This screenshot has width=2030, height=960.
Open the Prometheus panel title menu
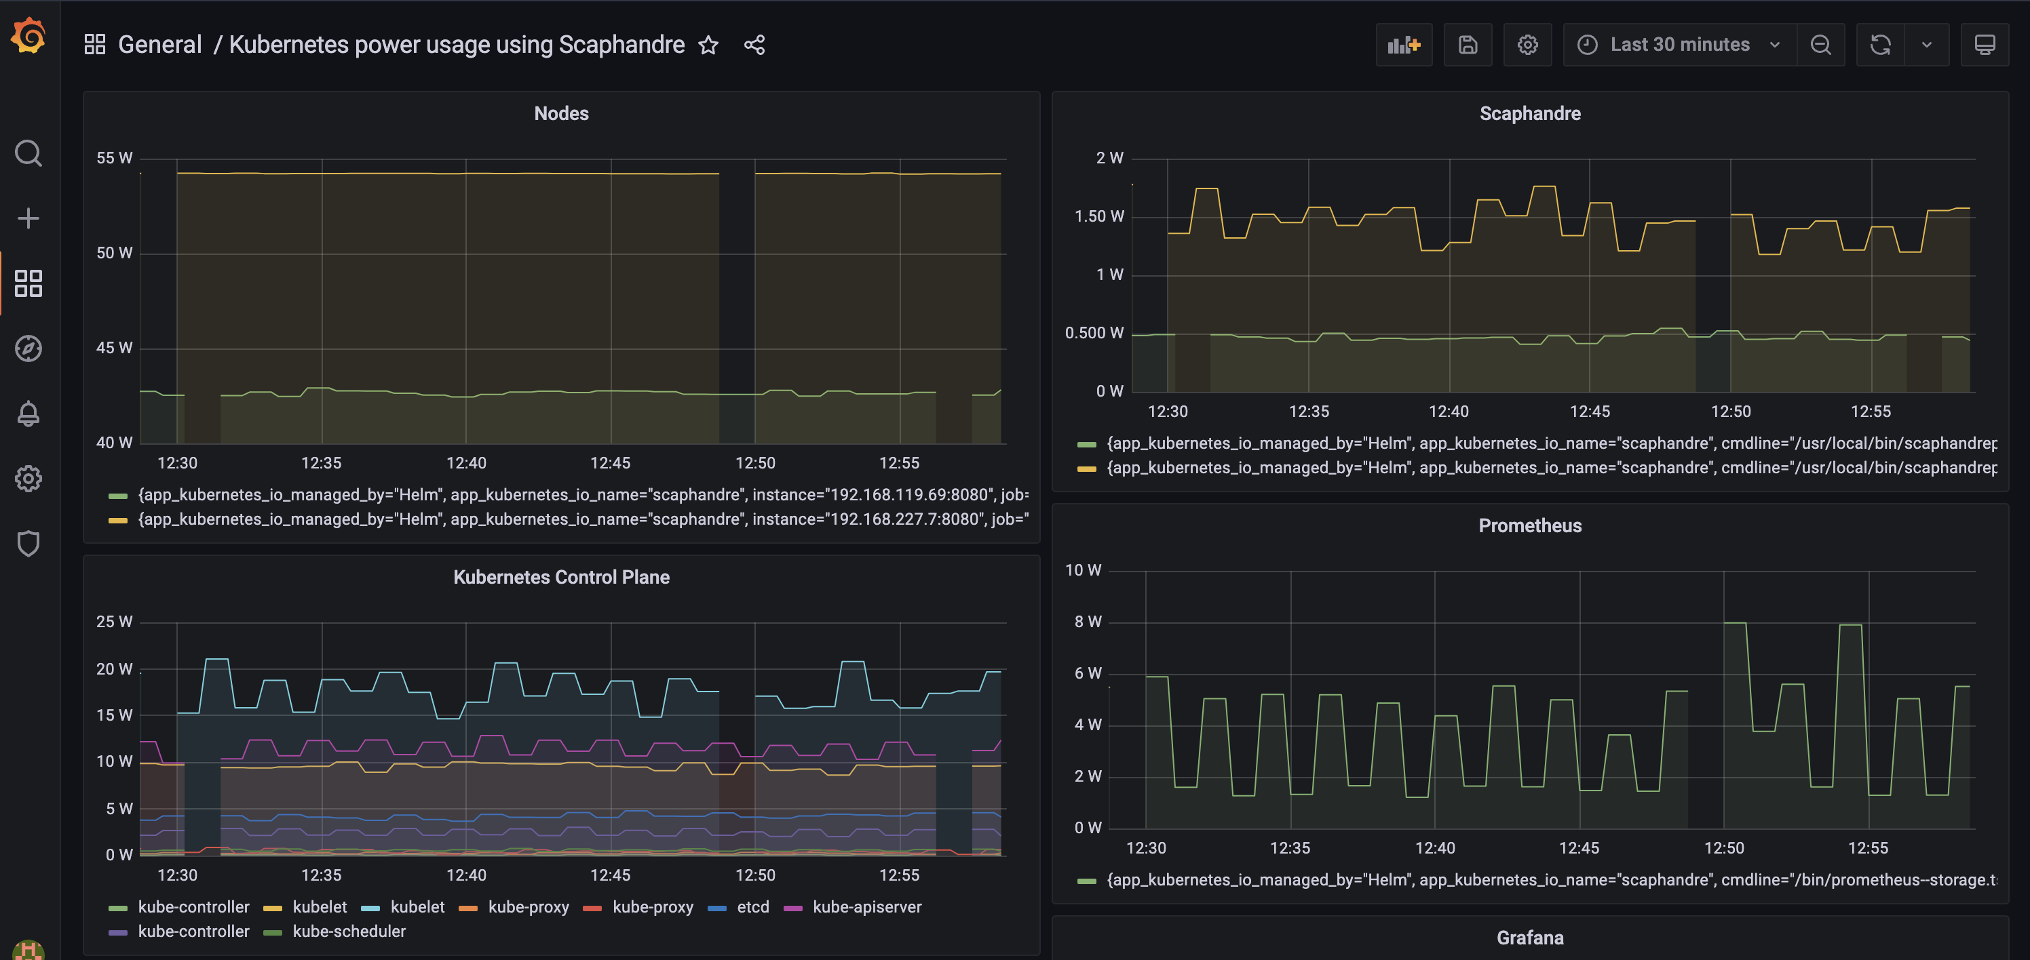pyautogui.click(x=1529, y=525)
